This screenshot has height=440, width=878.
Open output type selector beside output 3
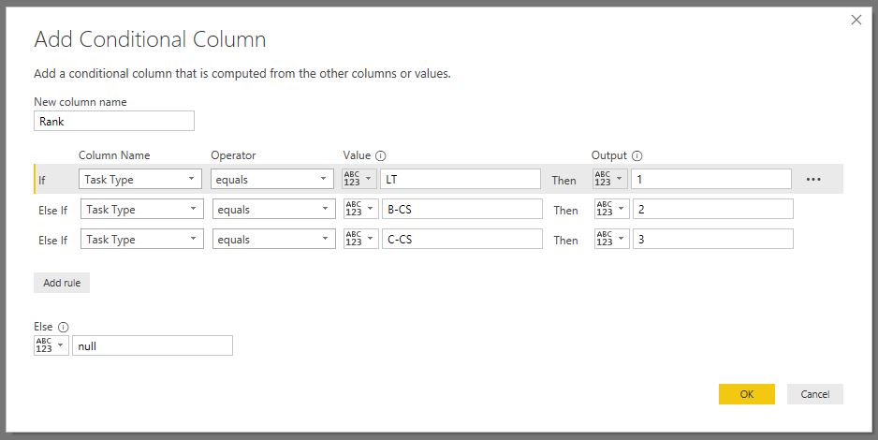click(x=611, y=239)
